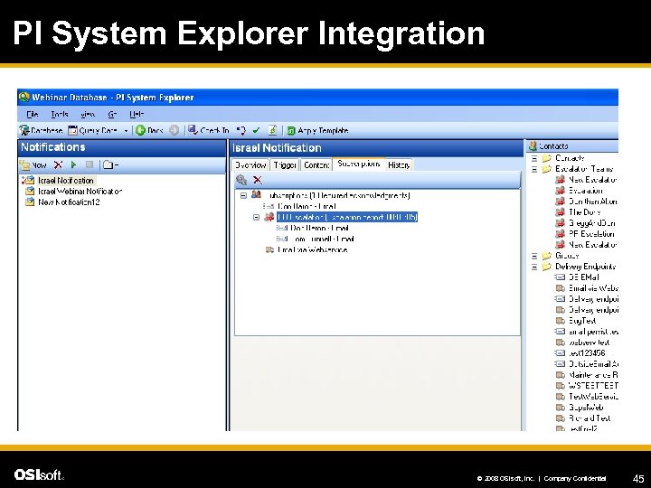Image resolution: width=651 pixels, height=488 pixels.
Task: Select PF Escalation team
Action: [591, 234]
